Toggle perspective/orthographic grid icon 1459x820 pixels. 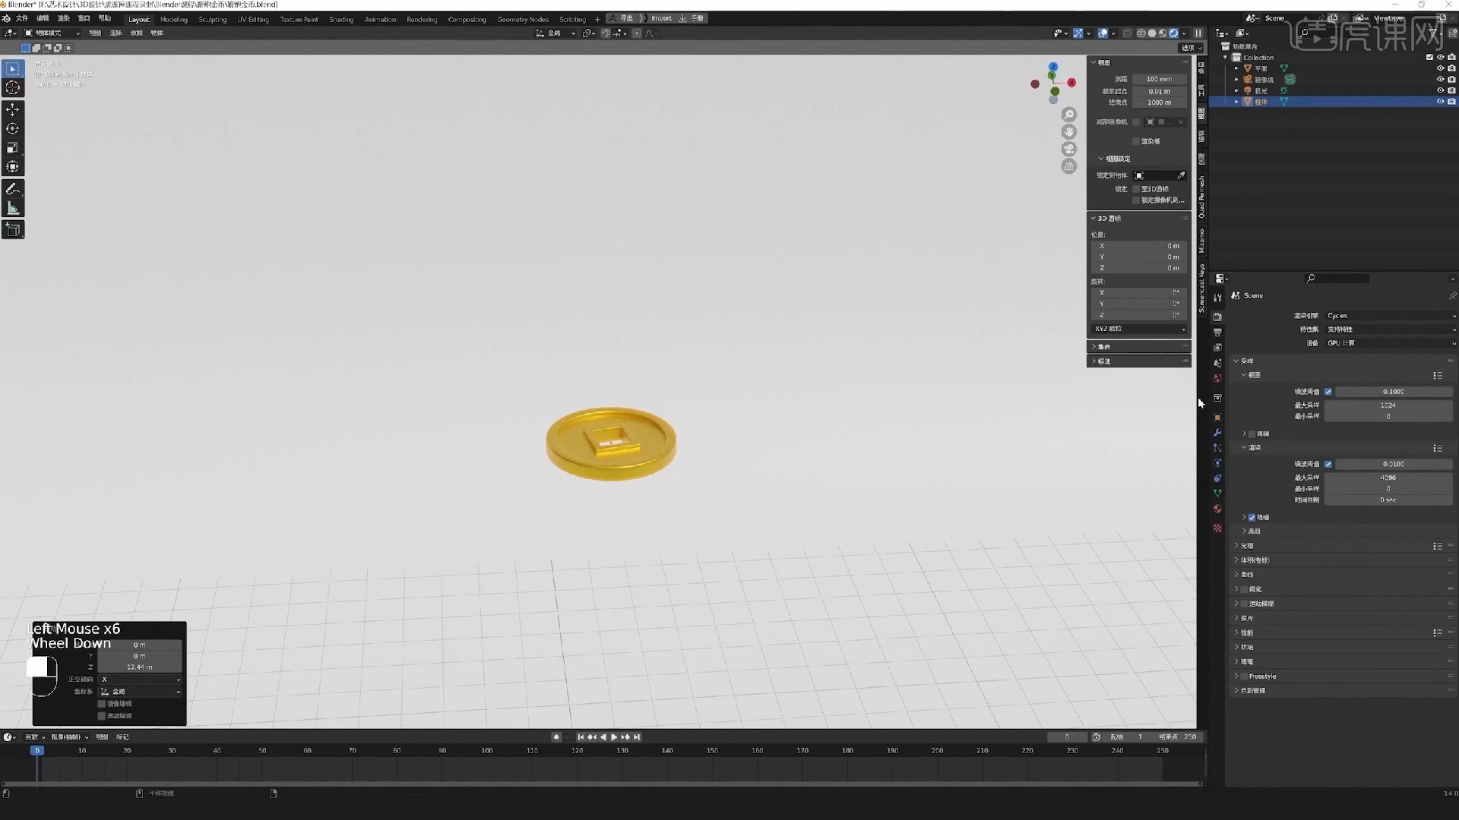1069,166
